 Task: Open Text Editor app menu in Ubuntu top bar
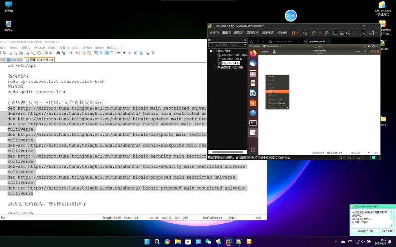tap(272, 46)
